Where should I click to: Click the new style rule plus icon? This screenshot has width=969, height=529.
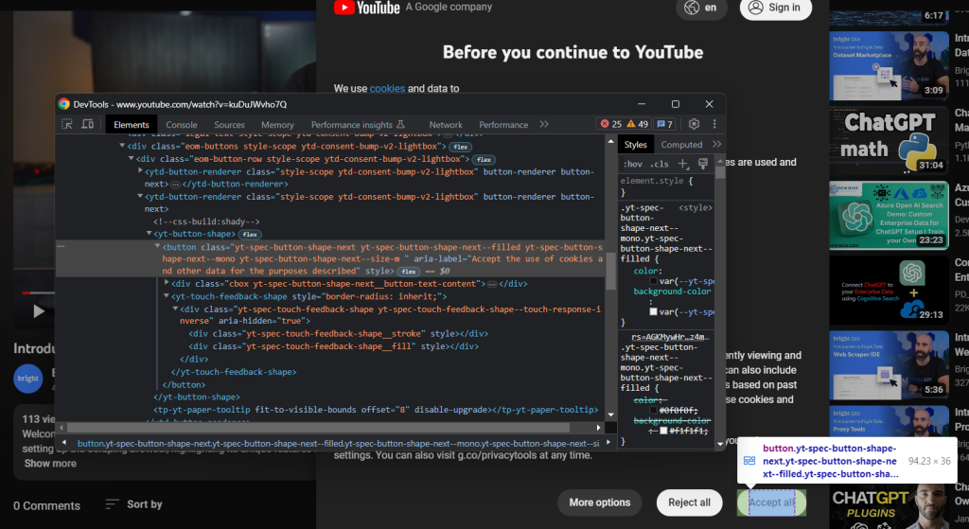(x=683, y=164)
